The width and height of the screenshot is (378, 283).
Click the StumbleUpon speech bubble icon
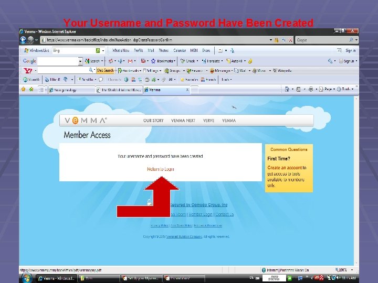coord(101,80)
